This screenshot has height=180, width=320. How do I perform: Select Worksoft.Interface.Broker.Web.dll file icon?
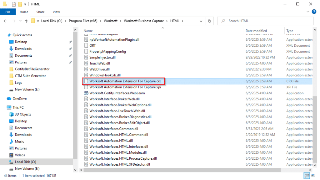click(x=86, y=99)
